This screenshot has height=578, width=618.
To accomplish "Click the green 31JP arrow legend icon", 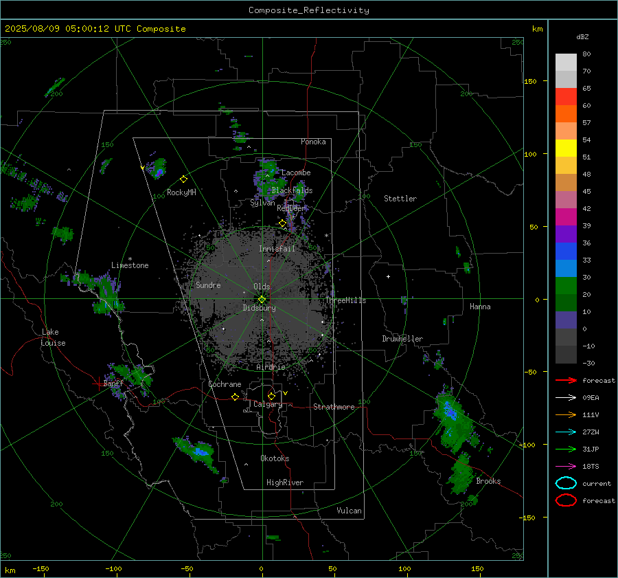I will (x=566, y=449).
